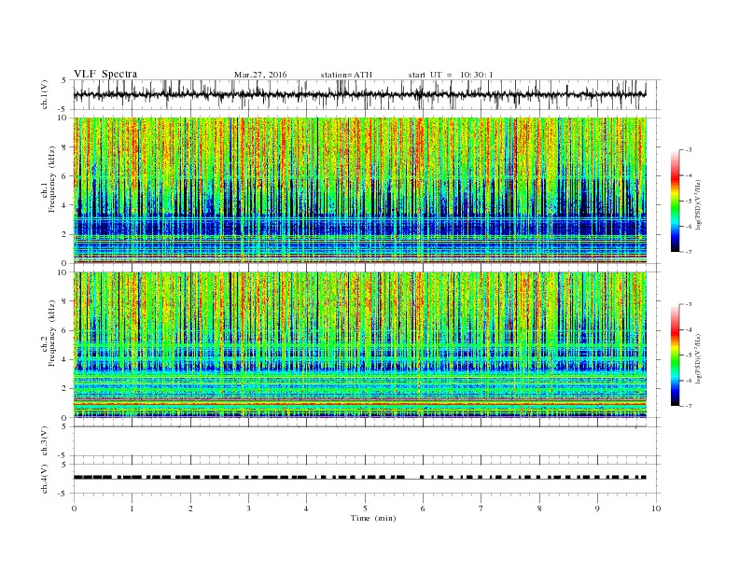Select the date text "Mar.27, 2016"
The width and height of the screenshot is (739, 571).
coord(260,75)
